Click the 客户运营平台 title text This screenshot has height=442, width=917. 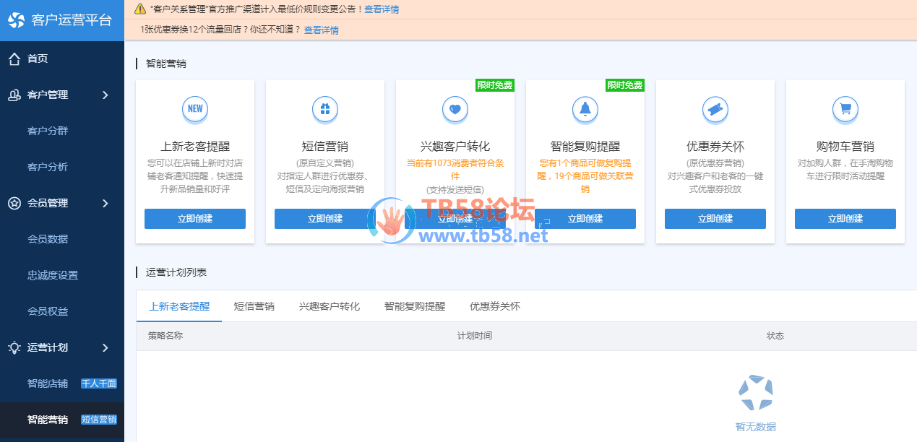[x=72, y=20]
